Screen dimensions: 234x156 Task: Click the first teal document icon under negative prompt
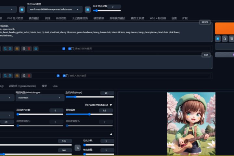[x=5, y=76]
